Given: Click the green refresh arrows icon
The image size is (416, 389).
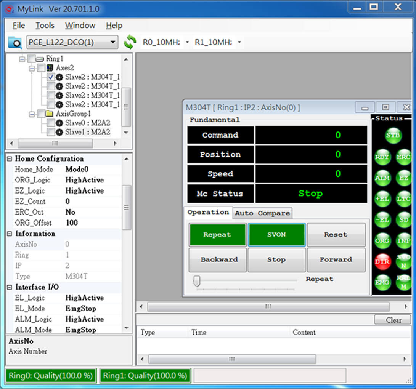Looking at the screenshot, I should point(130,42).
